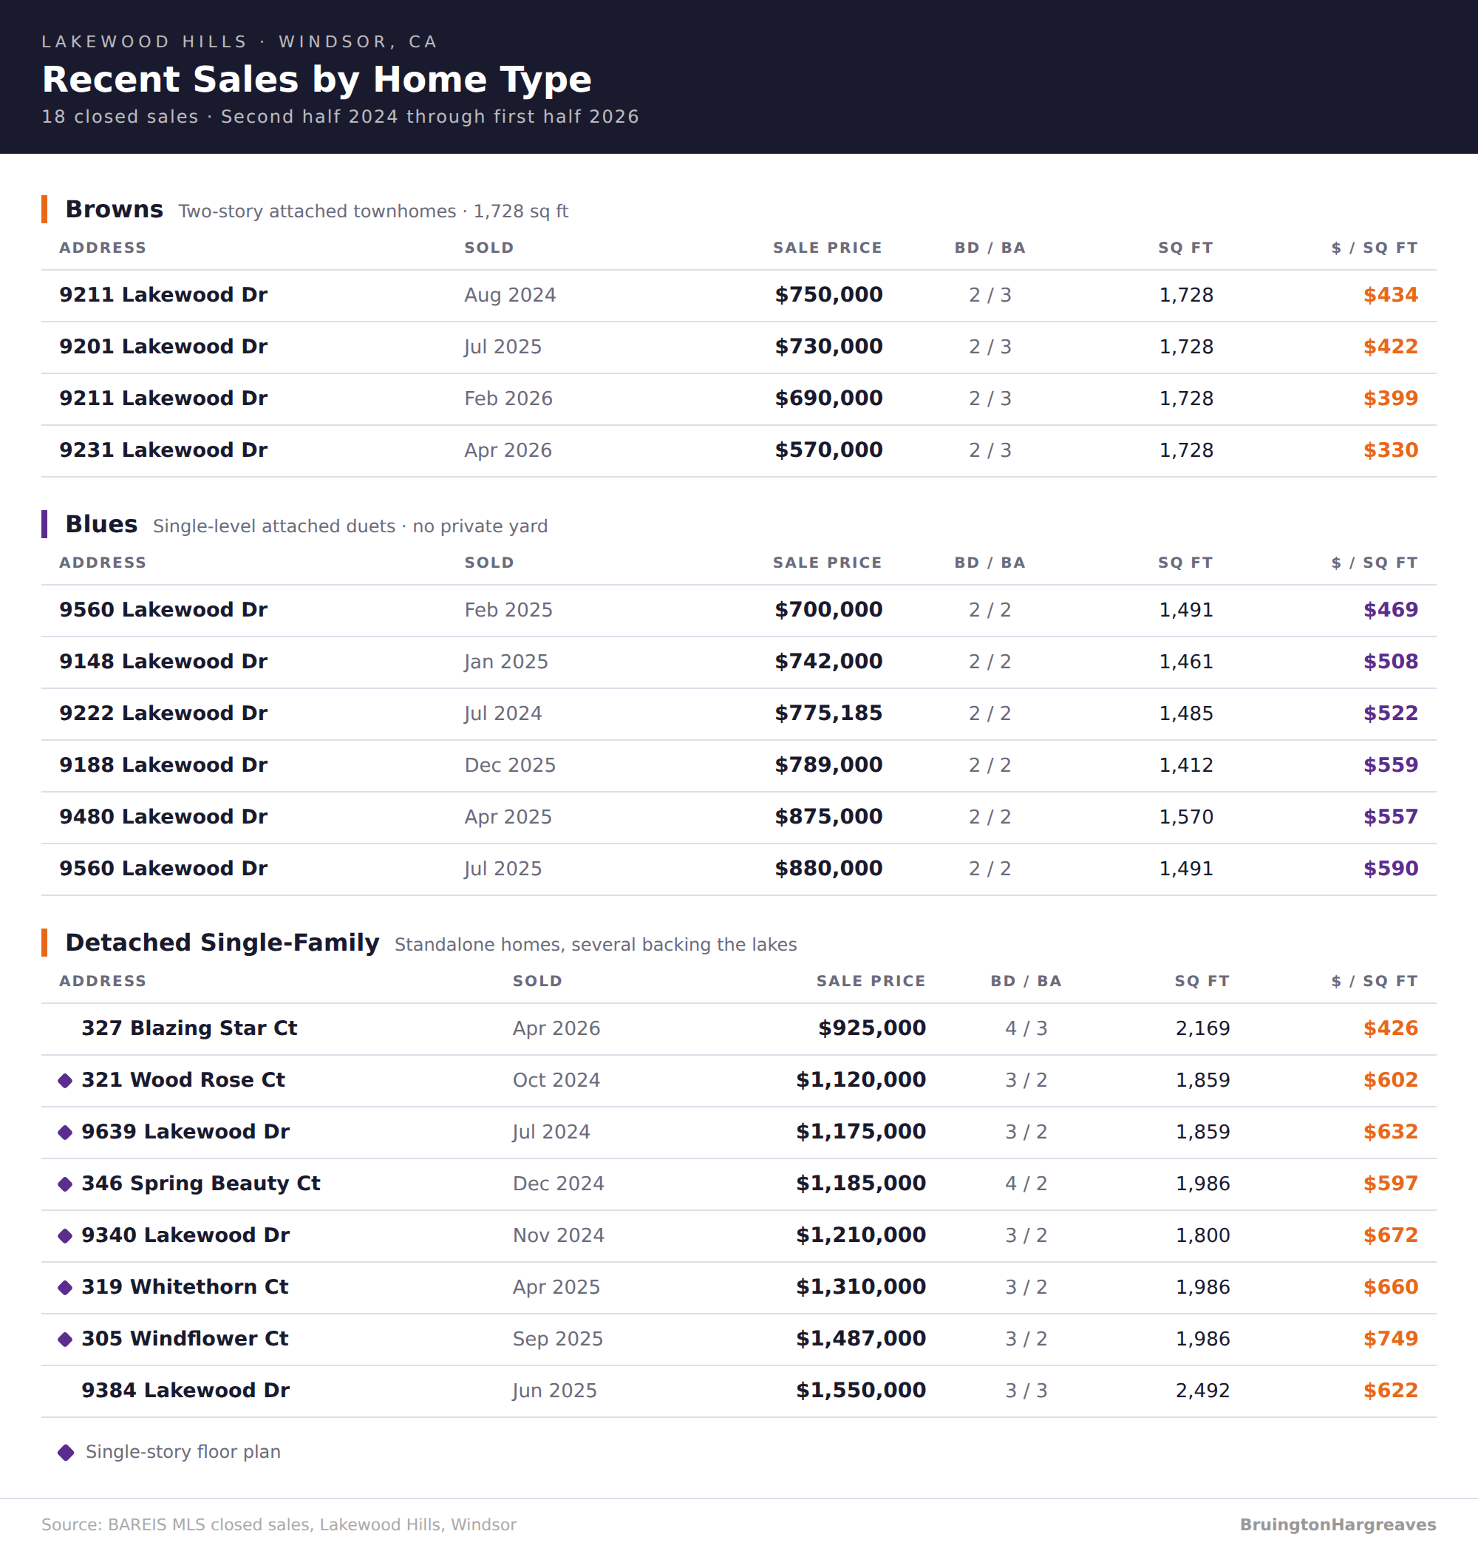
Task: Click the $742,000 sale price
Action: [829, 662]
